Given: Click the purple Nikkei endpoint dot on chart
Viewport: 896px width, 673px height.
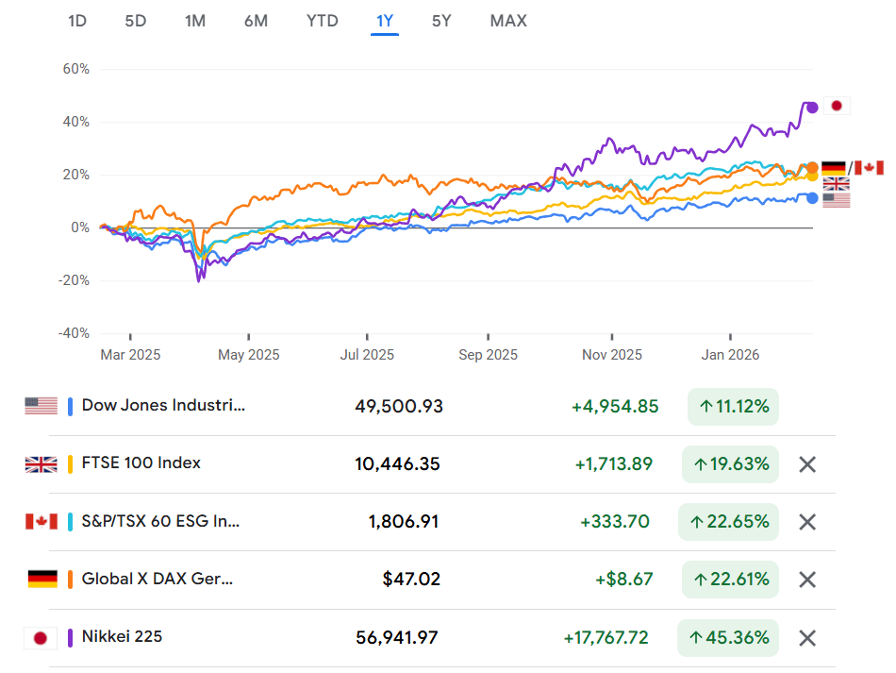Looking at the screenshot, I should pos(812,108).
